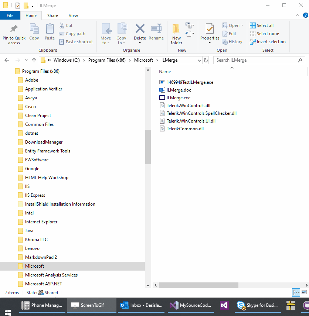The height and width of the screenshot is (316, 309).
Task: Click the Delete icon in Organise group
Action: point(140,33)
